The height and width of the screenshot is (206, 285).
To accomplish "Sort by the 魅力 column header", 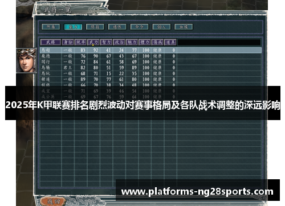I will 132,42.
